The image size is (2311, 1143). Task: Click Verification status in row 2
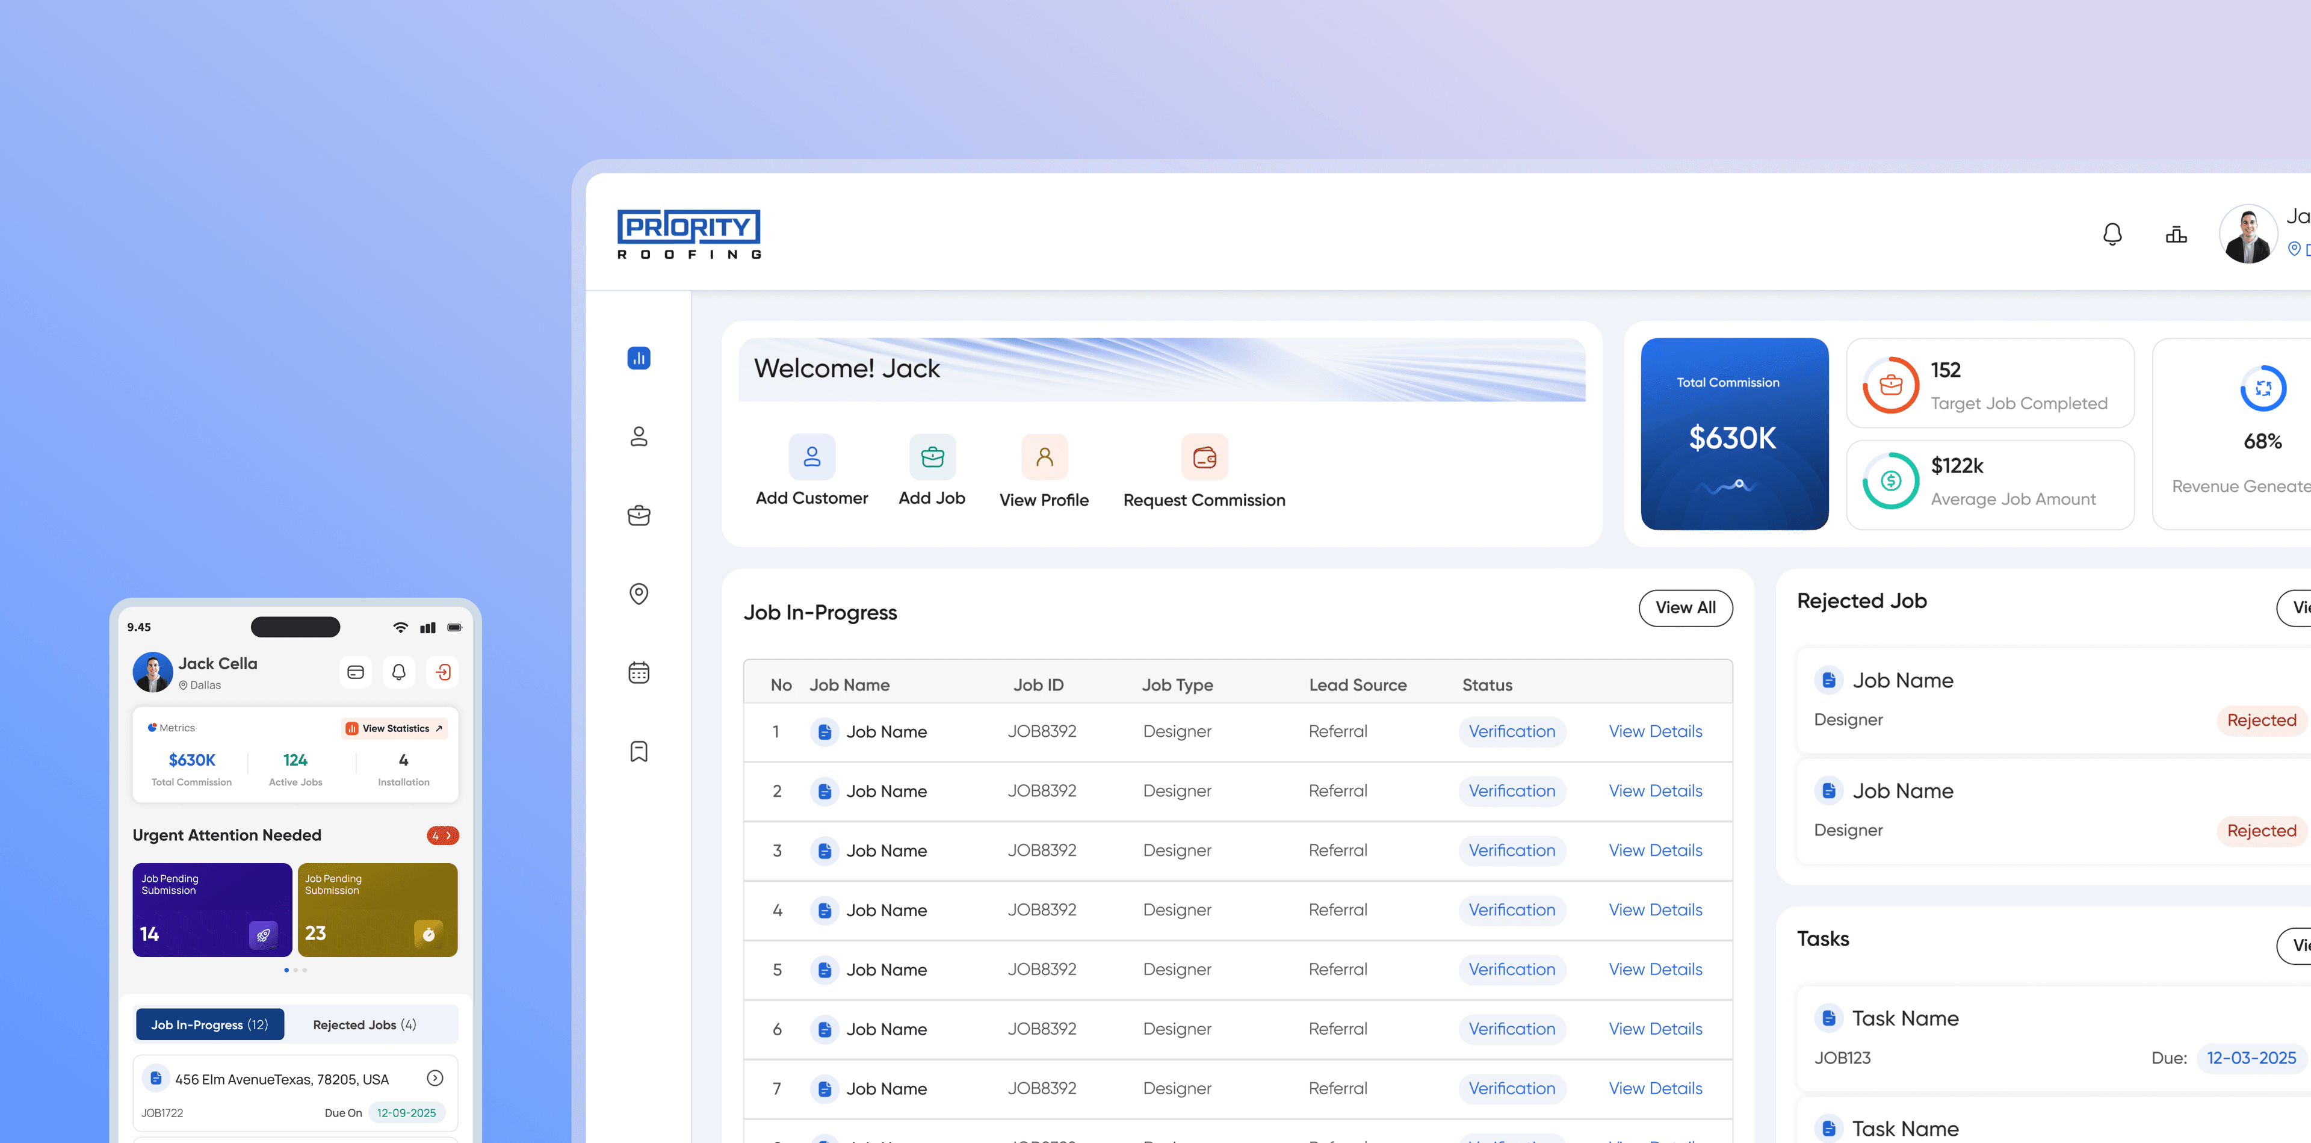(x=1512, y=791)
